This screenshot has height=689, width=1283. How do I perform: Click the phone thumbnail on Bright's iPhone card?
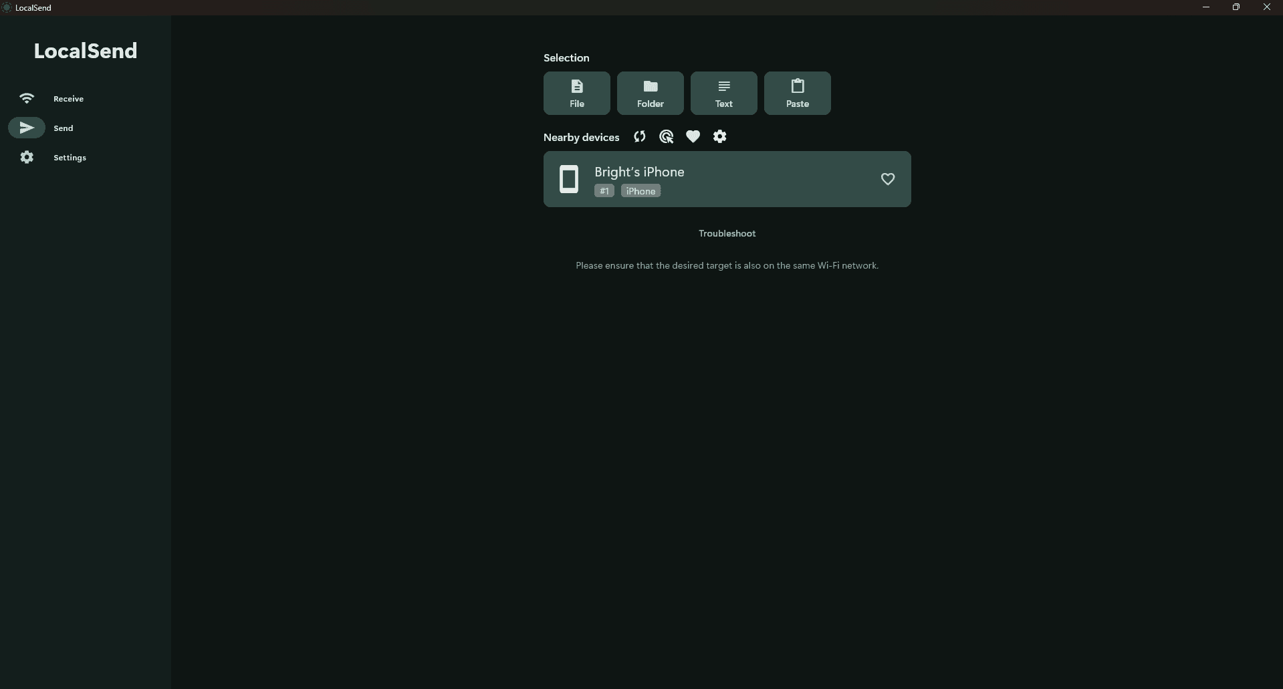pos(569,179)
